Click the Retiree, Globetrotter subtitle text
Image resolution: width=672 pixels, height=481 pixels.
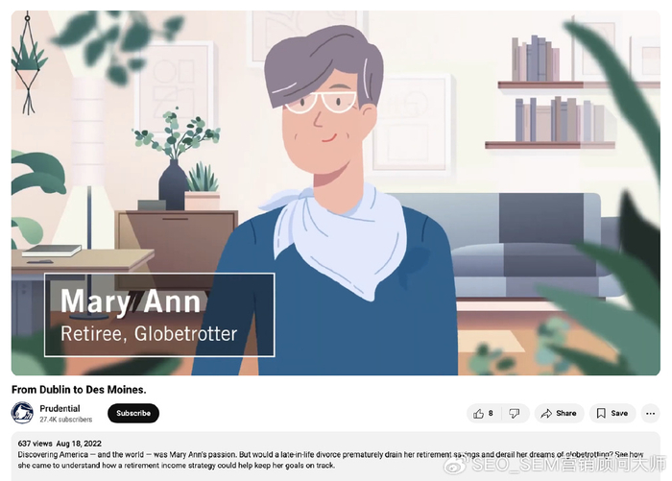[x=149, y=334]
